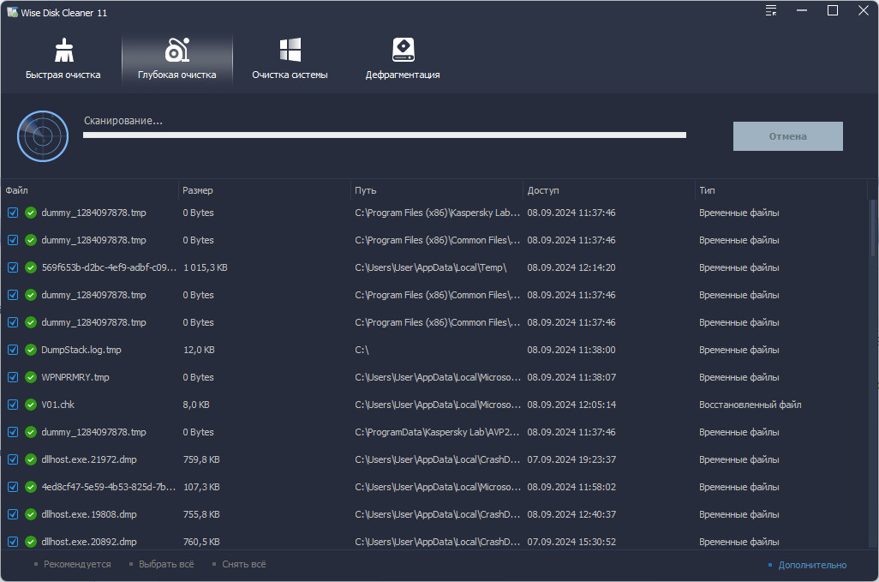
Task: Toggle checkbox for dllhost.exe.19808.dmp
Action: point(13,515)
